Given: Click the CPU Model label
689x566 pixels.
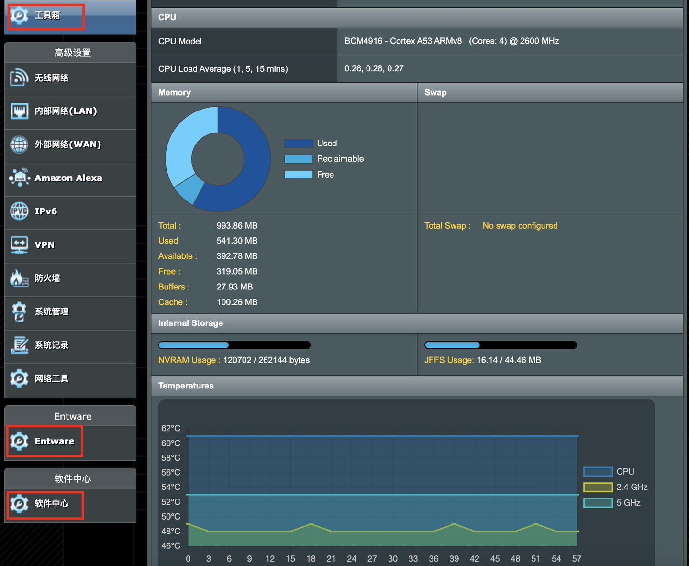Looking at the screenshot, I should click(x=180, y=41).
